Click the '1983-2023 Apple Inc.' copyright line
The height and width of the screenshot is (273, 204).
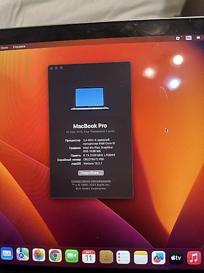point(91,185)
